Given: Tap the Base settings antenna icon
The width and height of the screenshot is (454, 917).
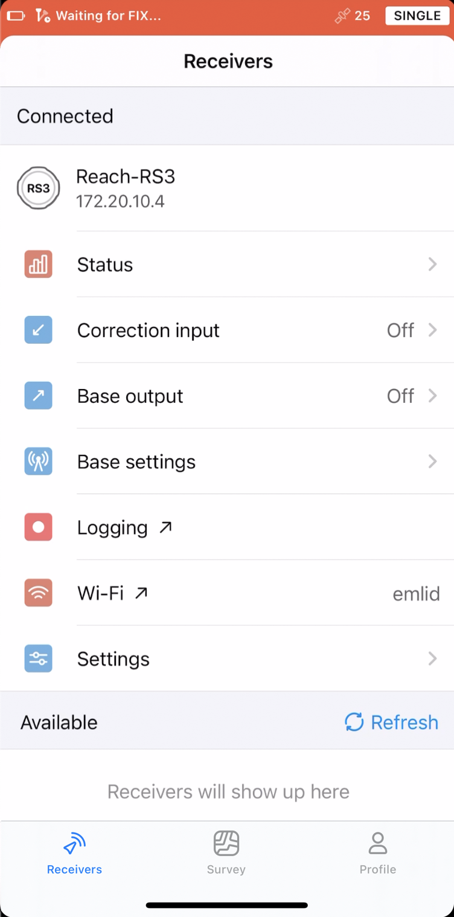Looking at the screenshot, I should click(38, 462).
